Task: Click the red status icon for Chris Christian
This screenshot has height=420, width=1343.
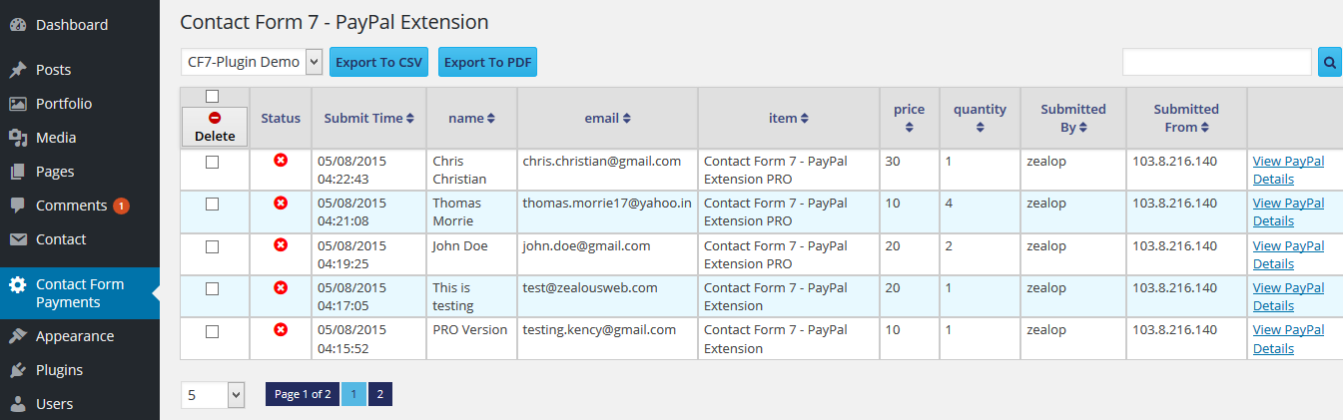Action: click(x=281, y=161)
